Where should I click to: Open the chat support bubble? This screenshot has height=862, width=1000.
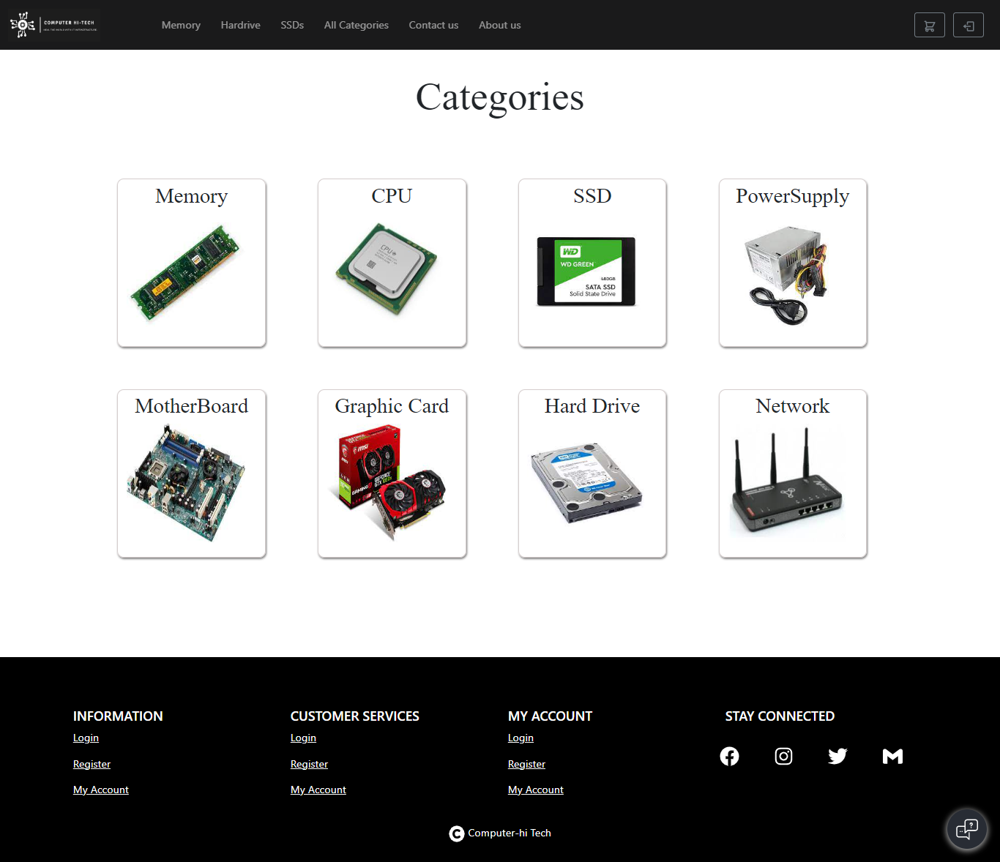coord(967,829)
